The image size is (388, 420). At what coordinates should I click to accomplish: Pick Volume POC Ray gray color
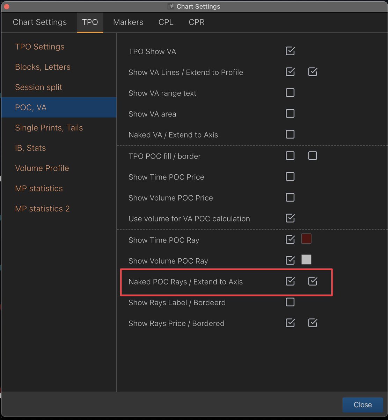click(306, 259)
